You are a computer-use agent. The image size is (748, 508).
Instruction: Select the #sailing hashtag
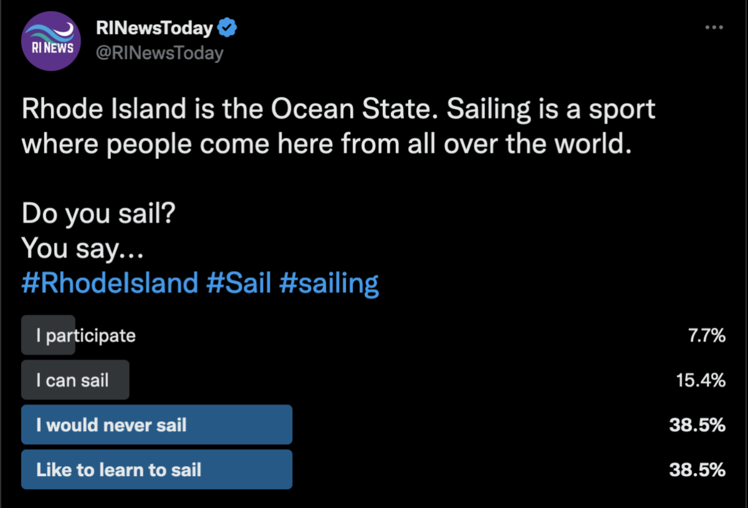click(329, 283)
